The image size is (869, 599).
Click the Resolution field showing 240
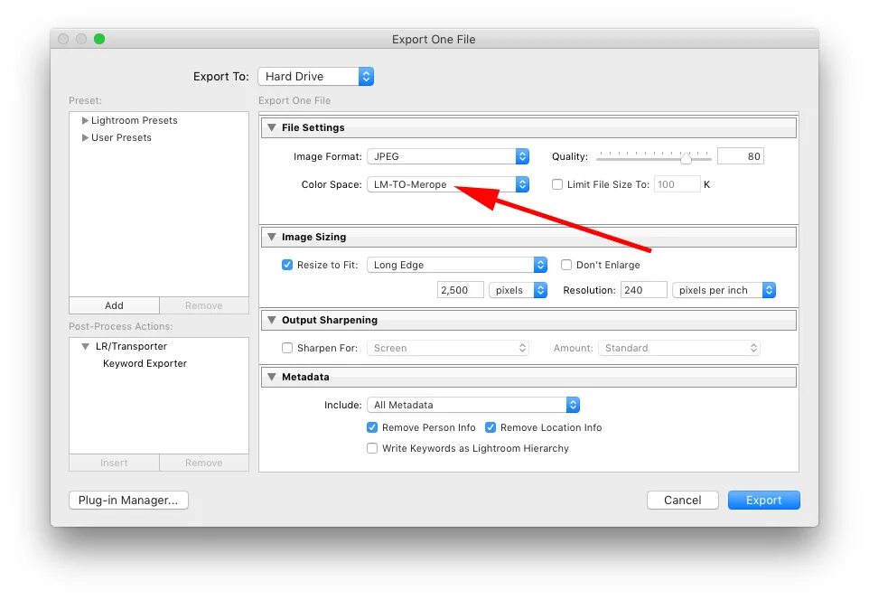[644, 290]
